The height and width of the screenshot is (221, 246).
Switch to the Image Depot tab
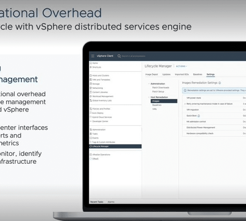(x=151, y=75)
